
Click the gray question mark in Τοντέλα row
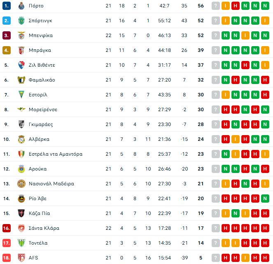coord(216,243)
